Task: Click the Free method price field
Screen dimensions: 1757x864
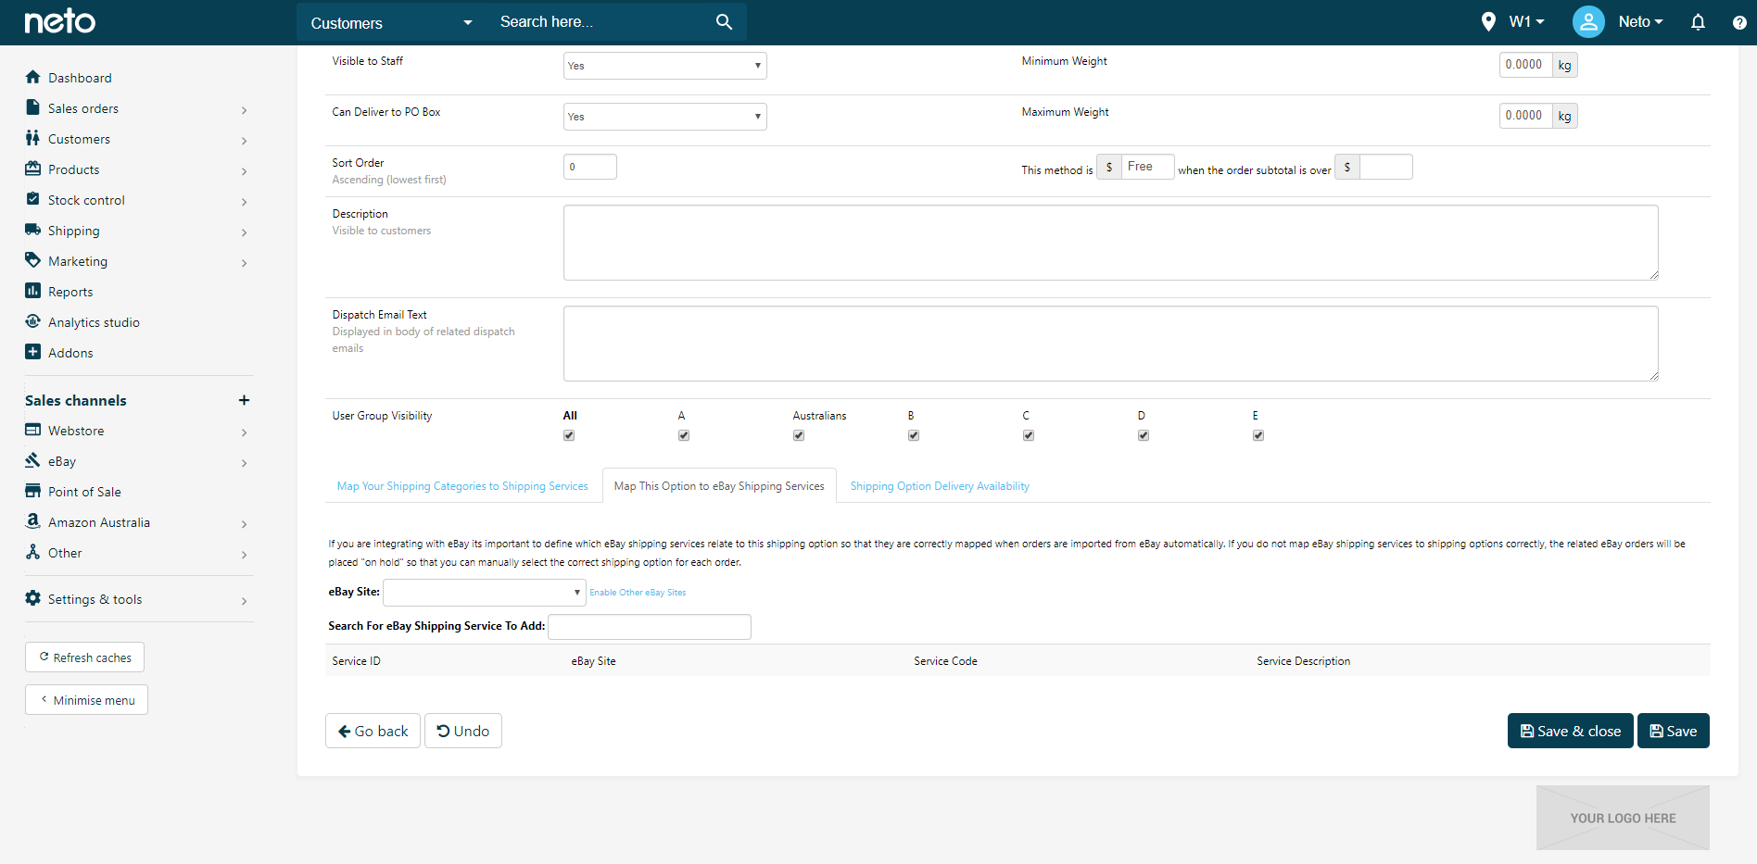Action: 1147,167
